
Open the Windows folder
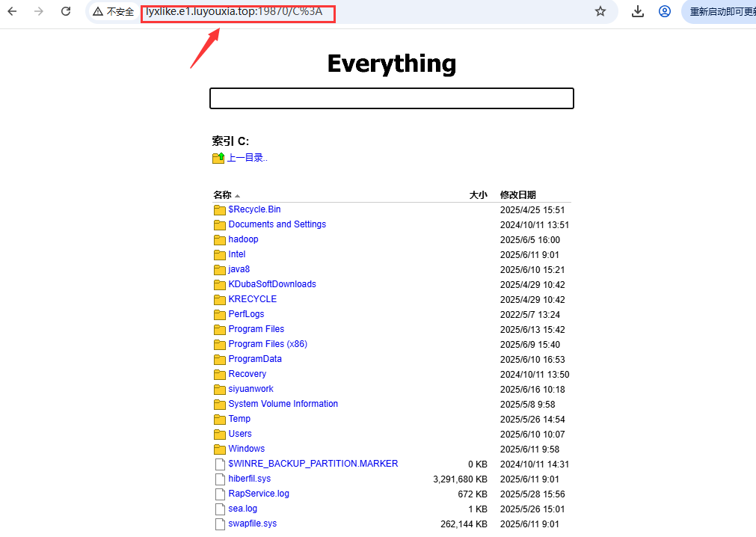tap(246, 448)
